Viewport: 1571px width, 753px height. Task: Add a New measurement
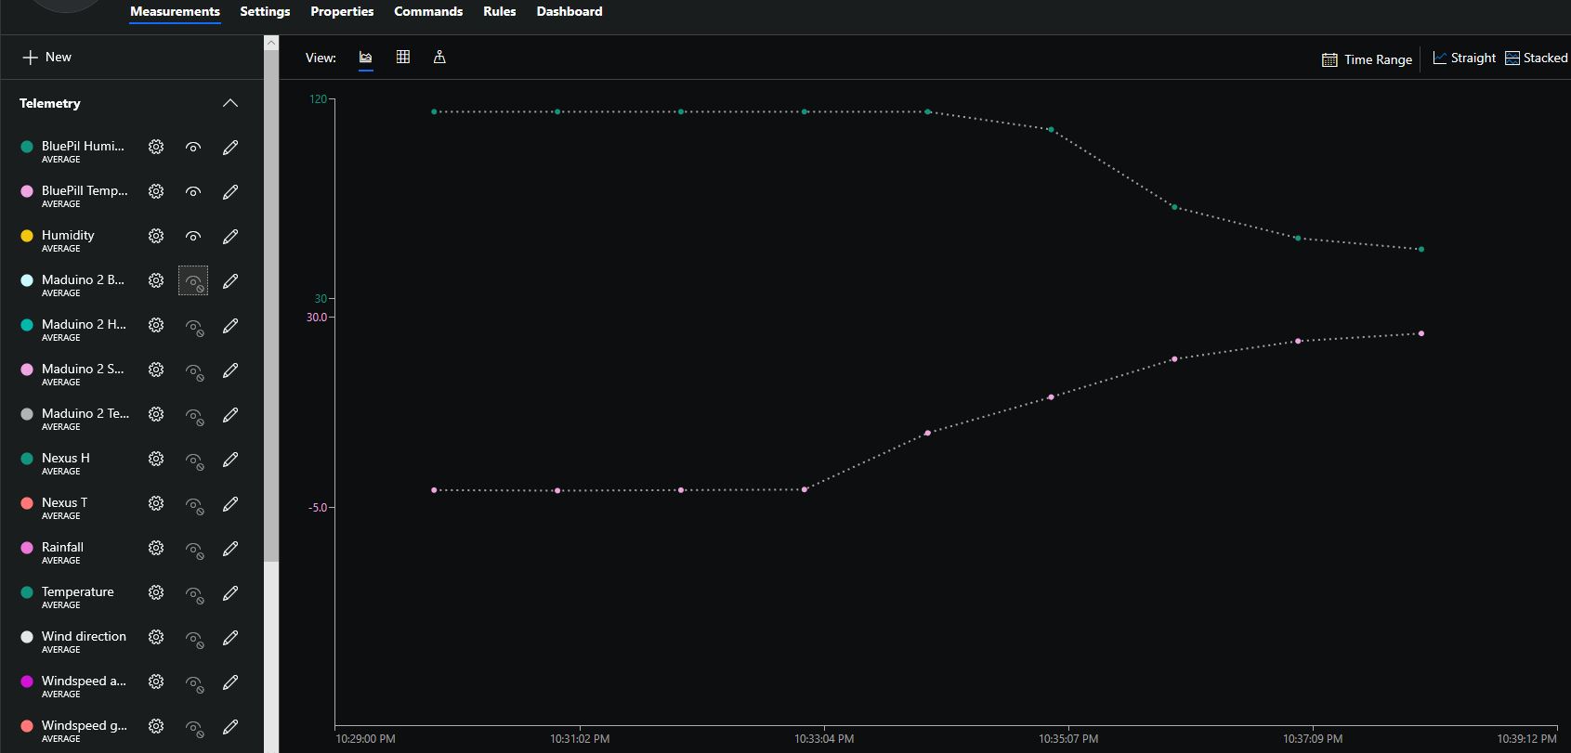click(x=47, y=57)
